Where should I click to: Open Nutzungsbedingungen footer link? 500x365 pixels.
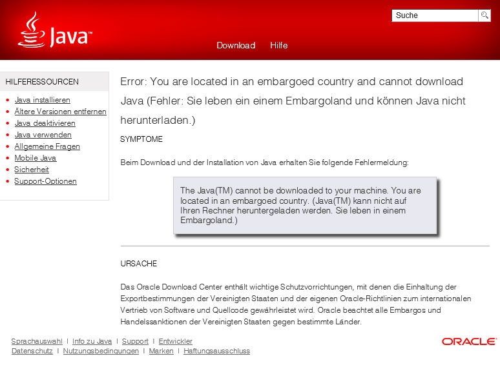coord(101,351)
